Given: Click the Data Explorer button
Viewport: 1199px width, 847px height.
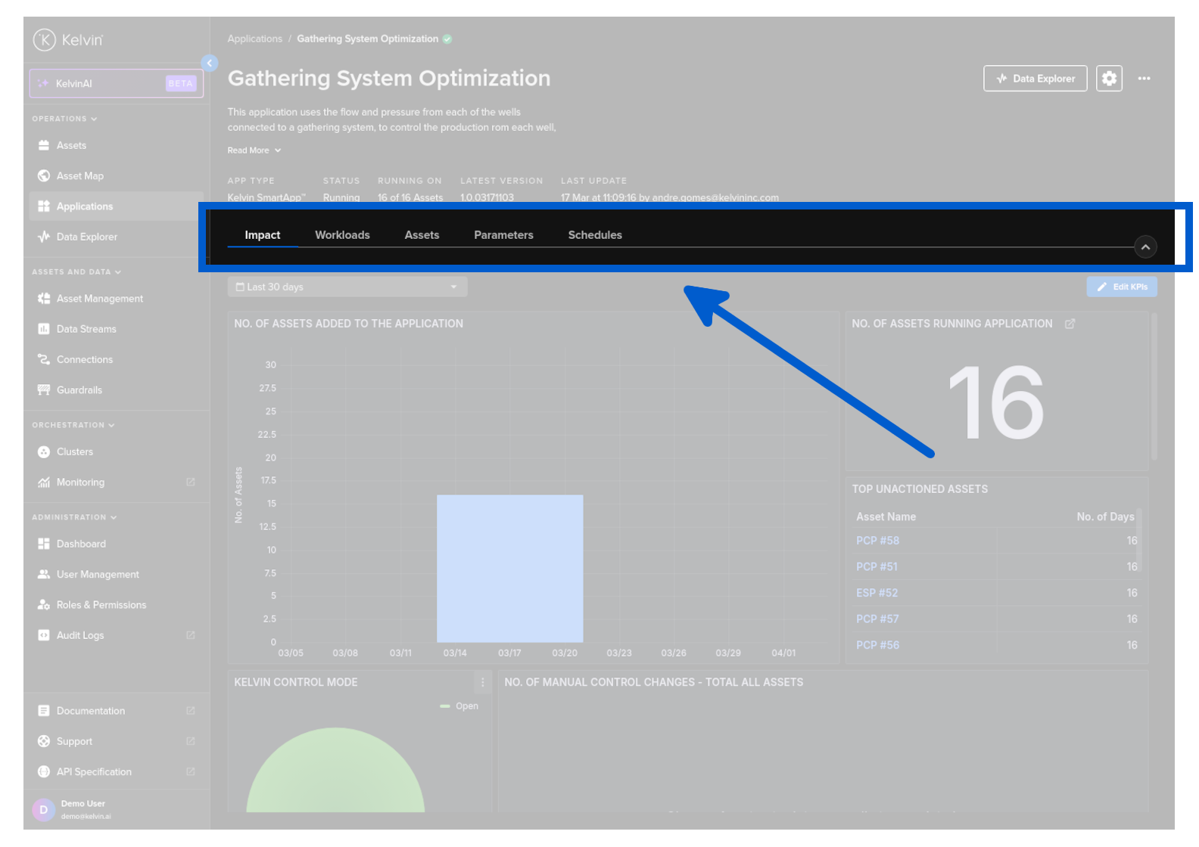Looking at the screenshot, I should click(1035, 79).
